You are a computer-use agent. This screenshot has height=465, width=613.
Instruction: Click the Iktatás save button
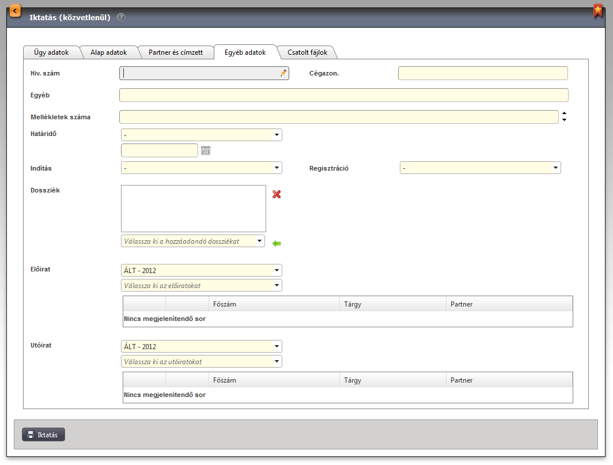[43, 434]
